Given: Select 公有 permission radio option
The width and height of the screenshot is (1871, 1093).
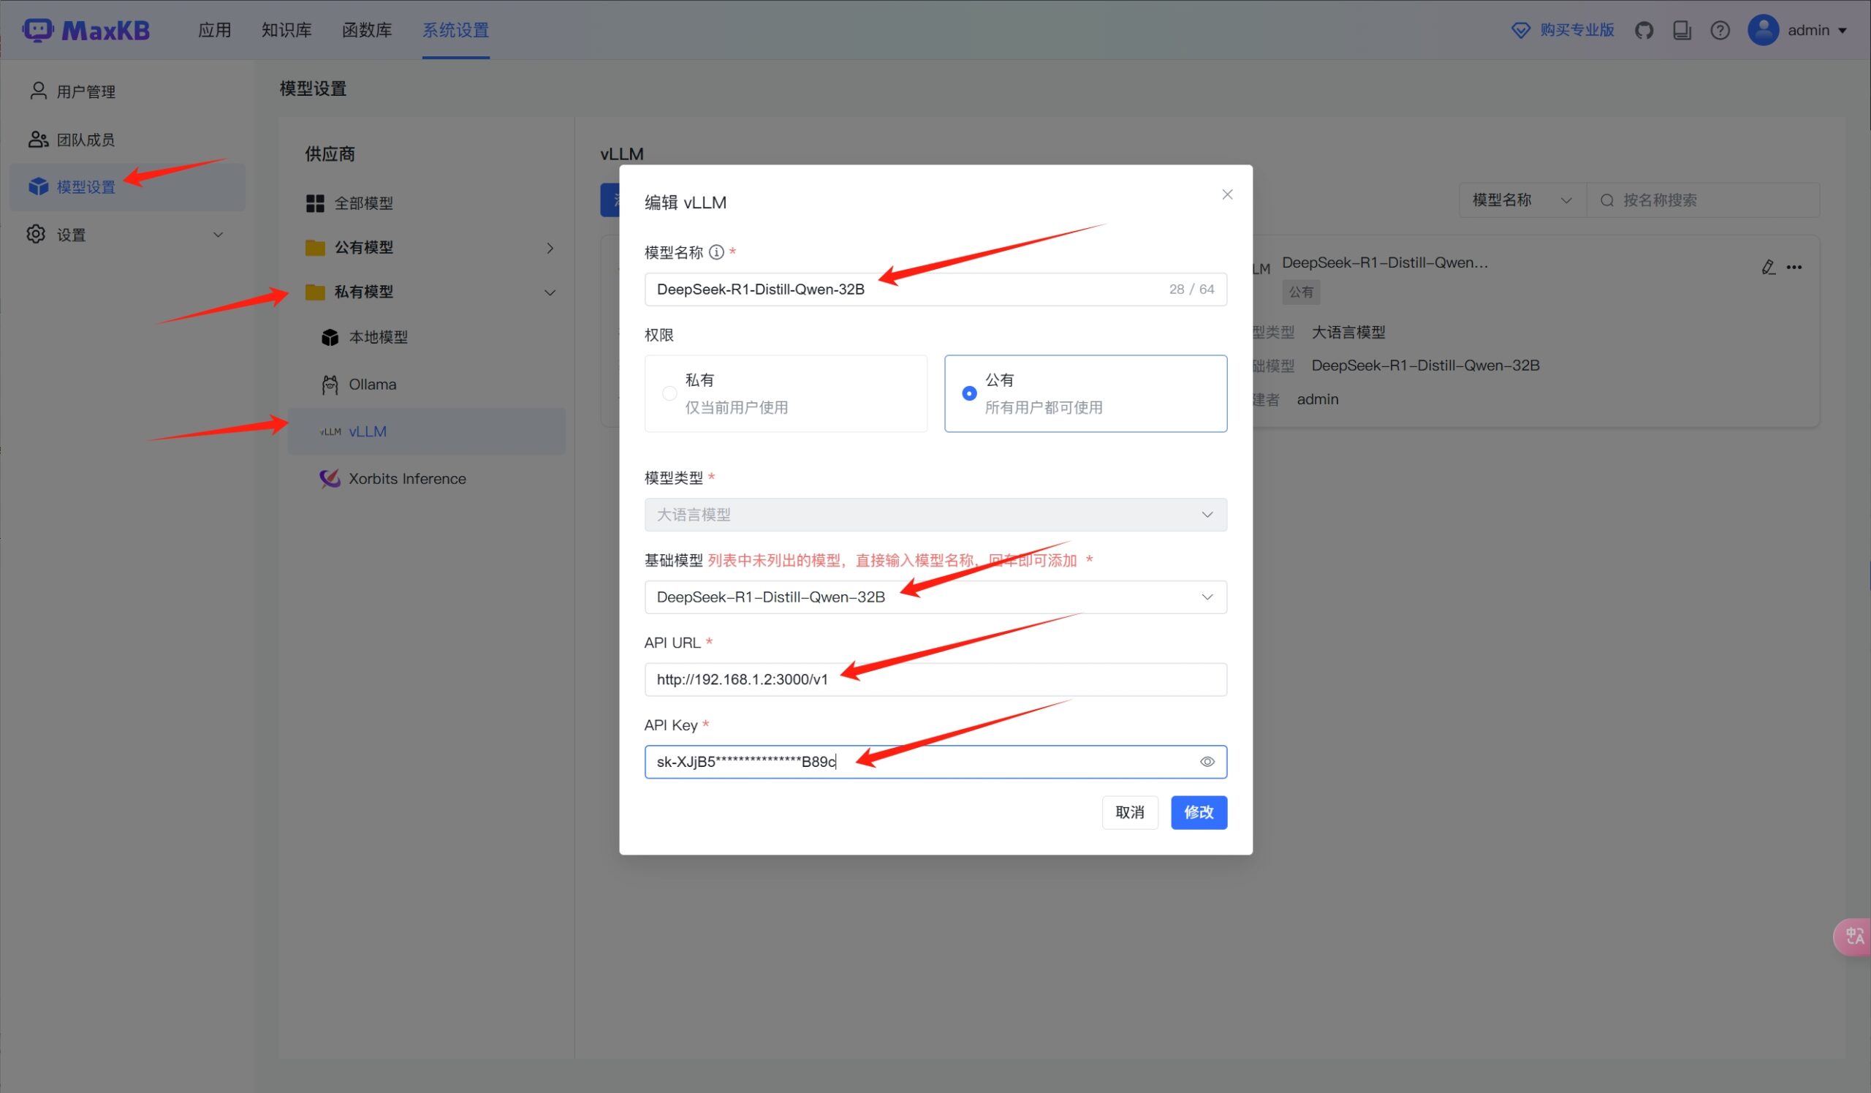Looking at the screenshot, I should 1085,393.
